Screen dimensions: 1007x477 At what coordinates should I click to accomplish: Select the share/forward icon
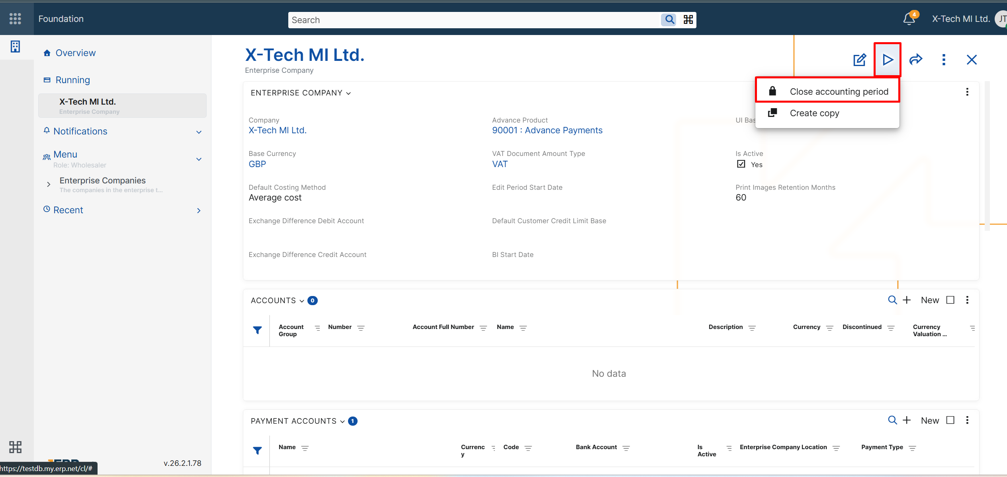(916, 60)
